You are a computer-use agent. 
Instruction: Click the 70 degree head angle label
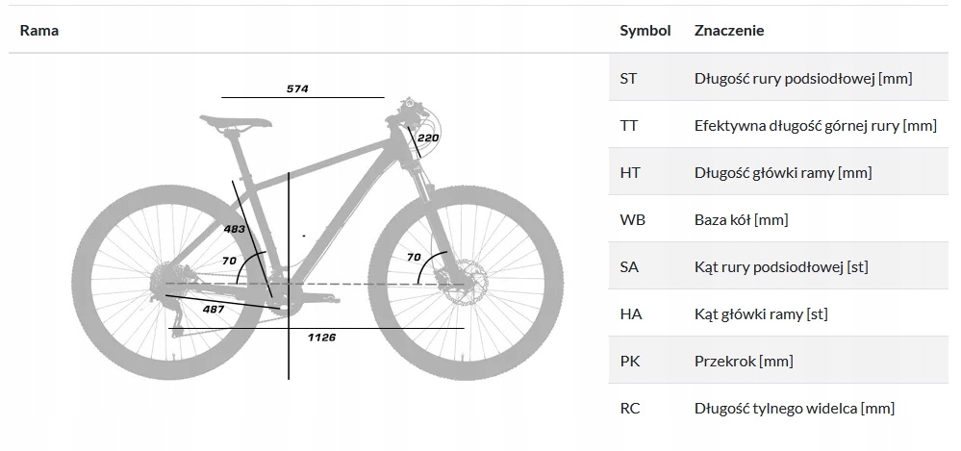coord(414,258)
